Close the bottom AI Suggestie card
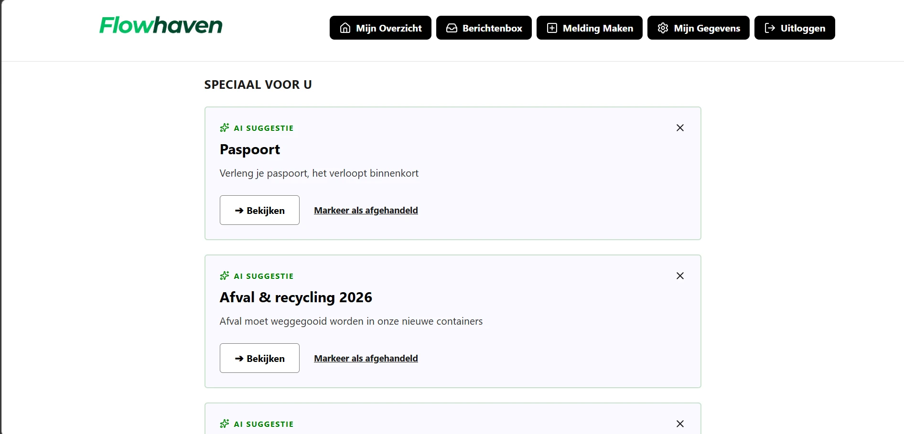Viewport: 904px width, 434px height. pos(680,423)
